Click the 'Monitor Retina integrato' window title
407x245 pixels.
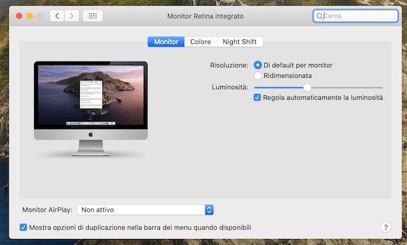[x=206, y=16]
